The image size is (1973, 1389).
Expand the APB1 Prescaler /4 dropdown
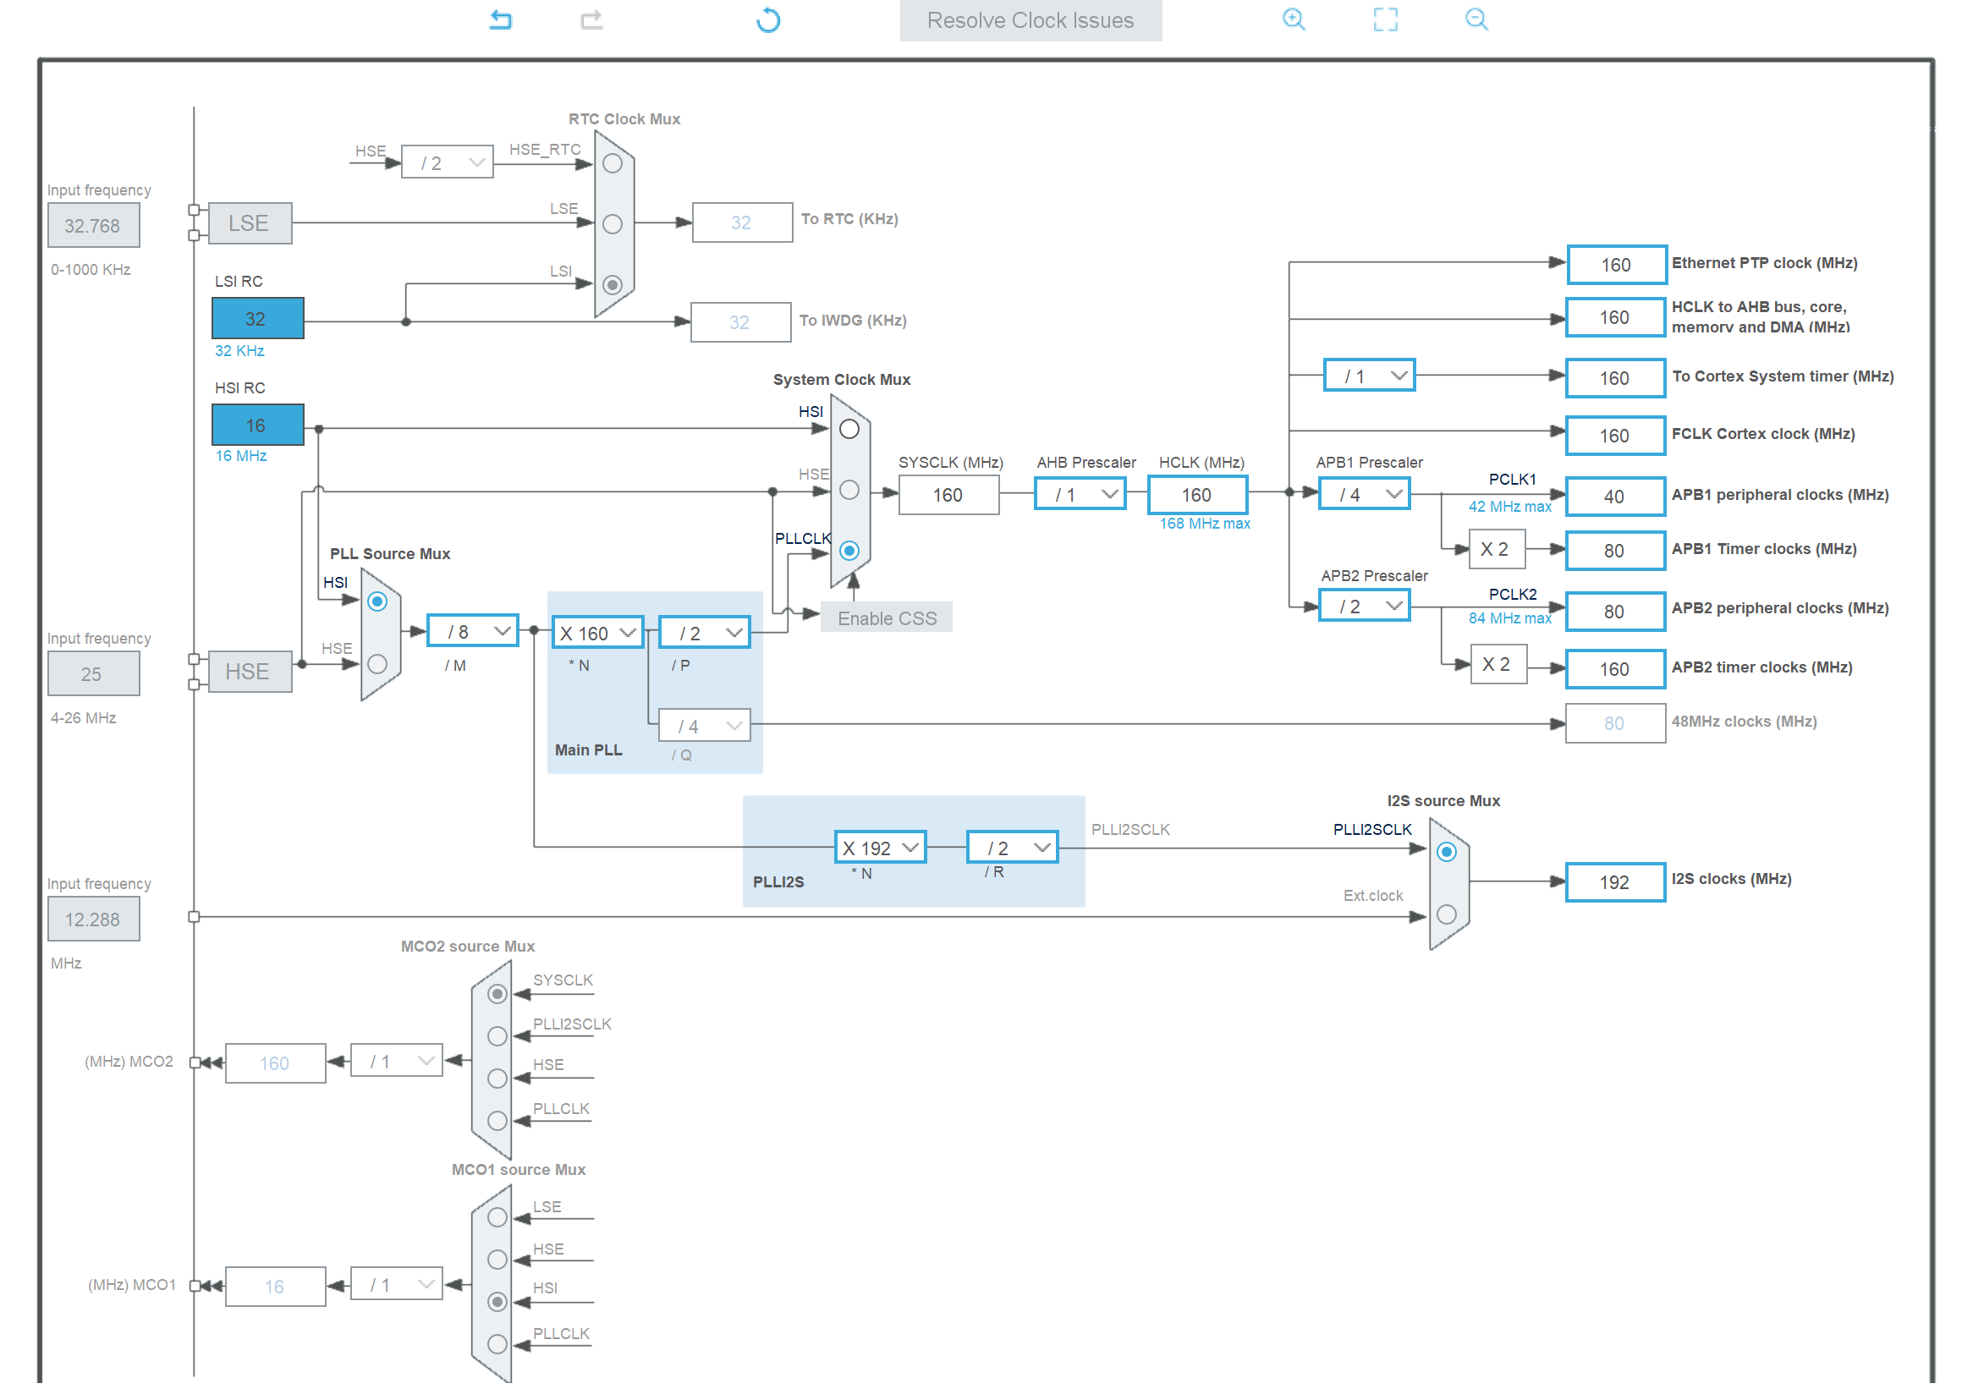pos(1365,495)
